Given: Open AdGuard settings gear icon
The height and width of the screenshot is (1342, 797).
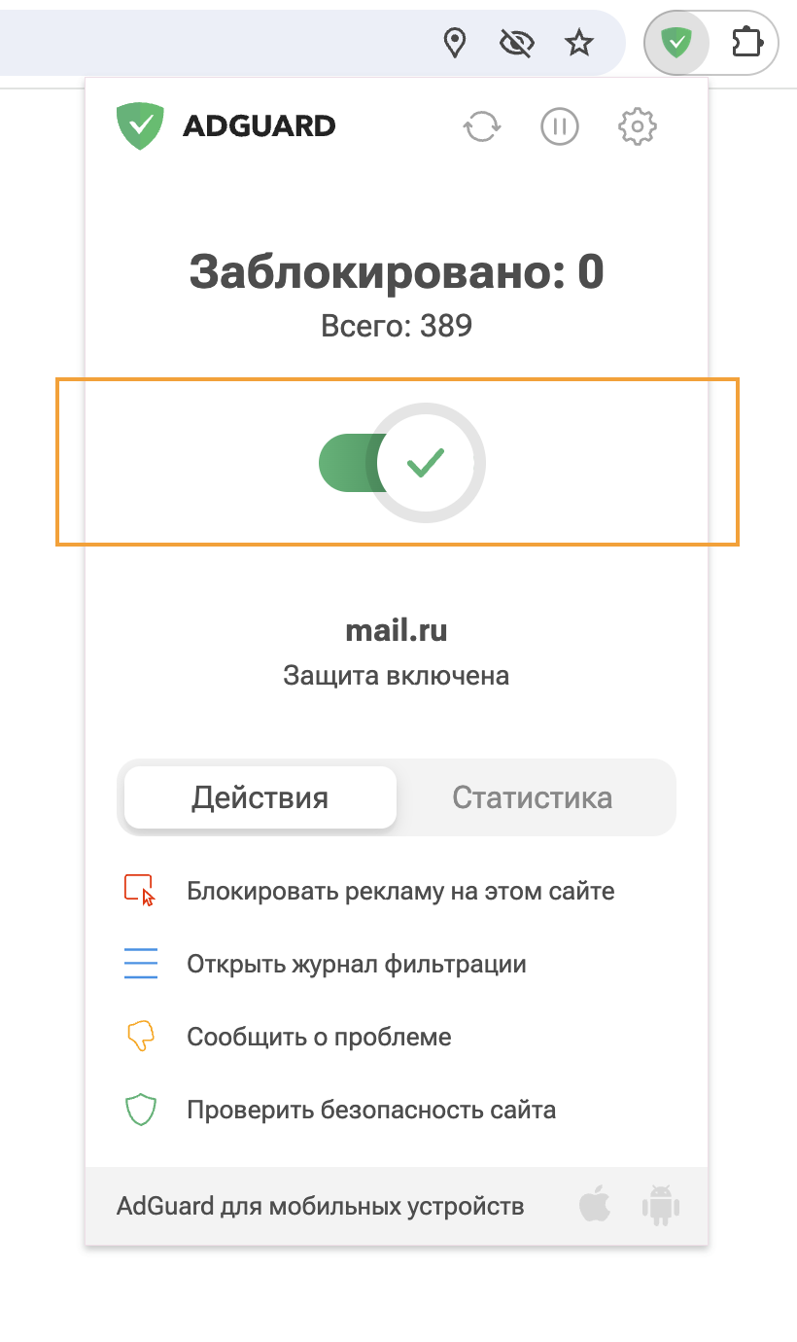Looking at the screenshot, I should tap(638, 126).
